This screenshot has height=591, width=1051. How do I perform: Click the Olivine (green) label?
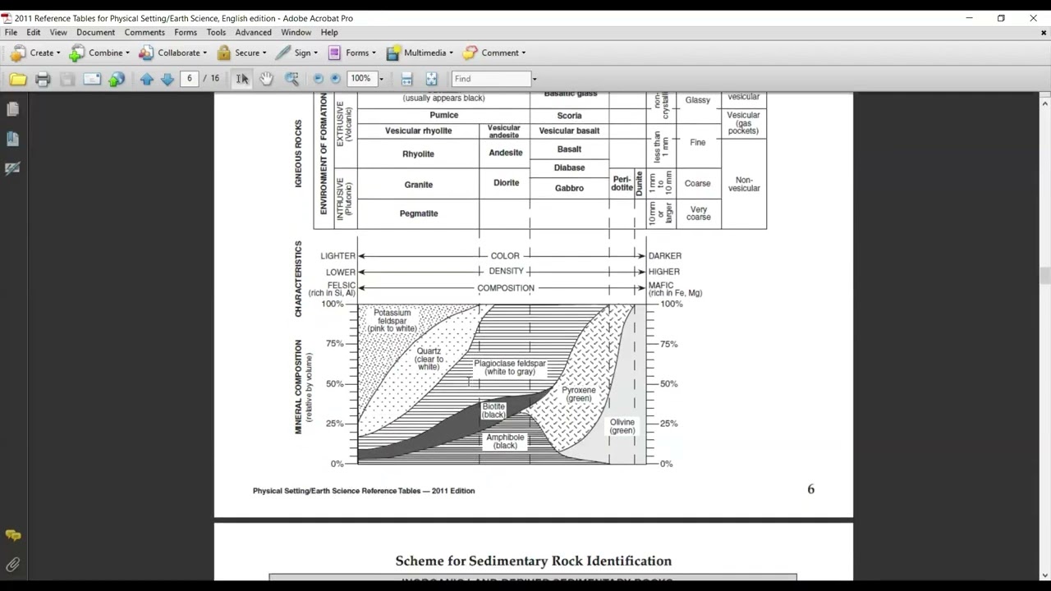click(x=622, y=426)
